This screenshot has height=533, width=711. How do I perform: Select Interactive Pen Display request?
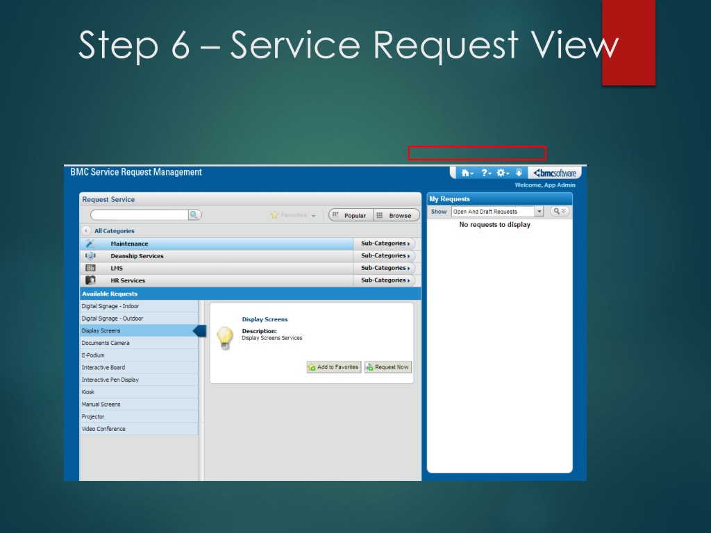click(x=139, y=380)
